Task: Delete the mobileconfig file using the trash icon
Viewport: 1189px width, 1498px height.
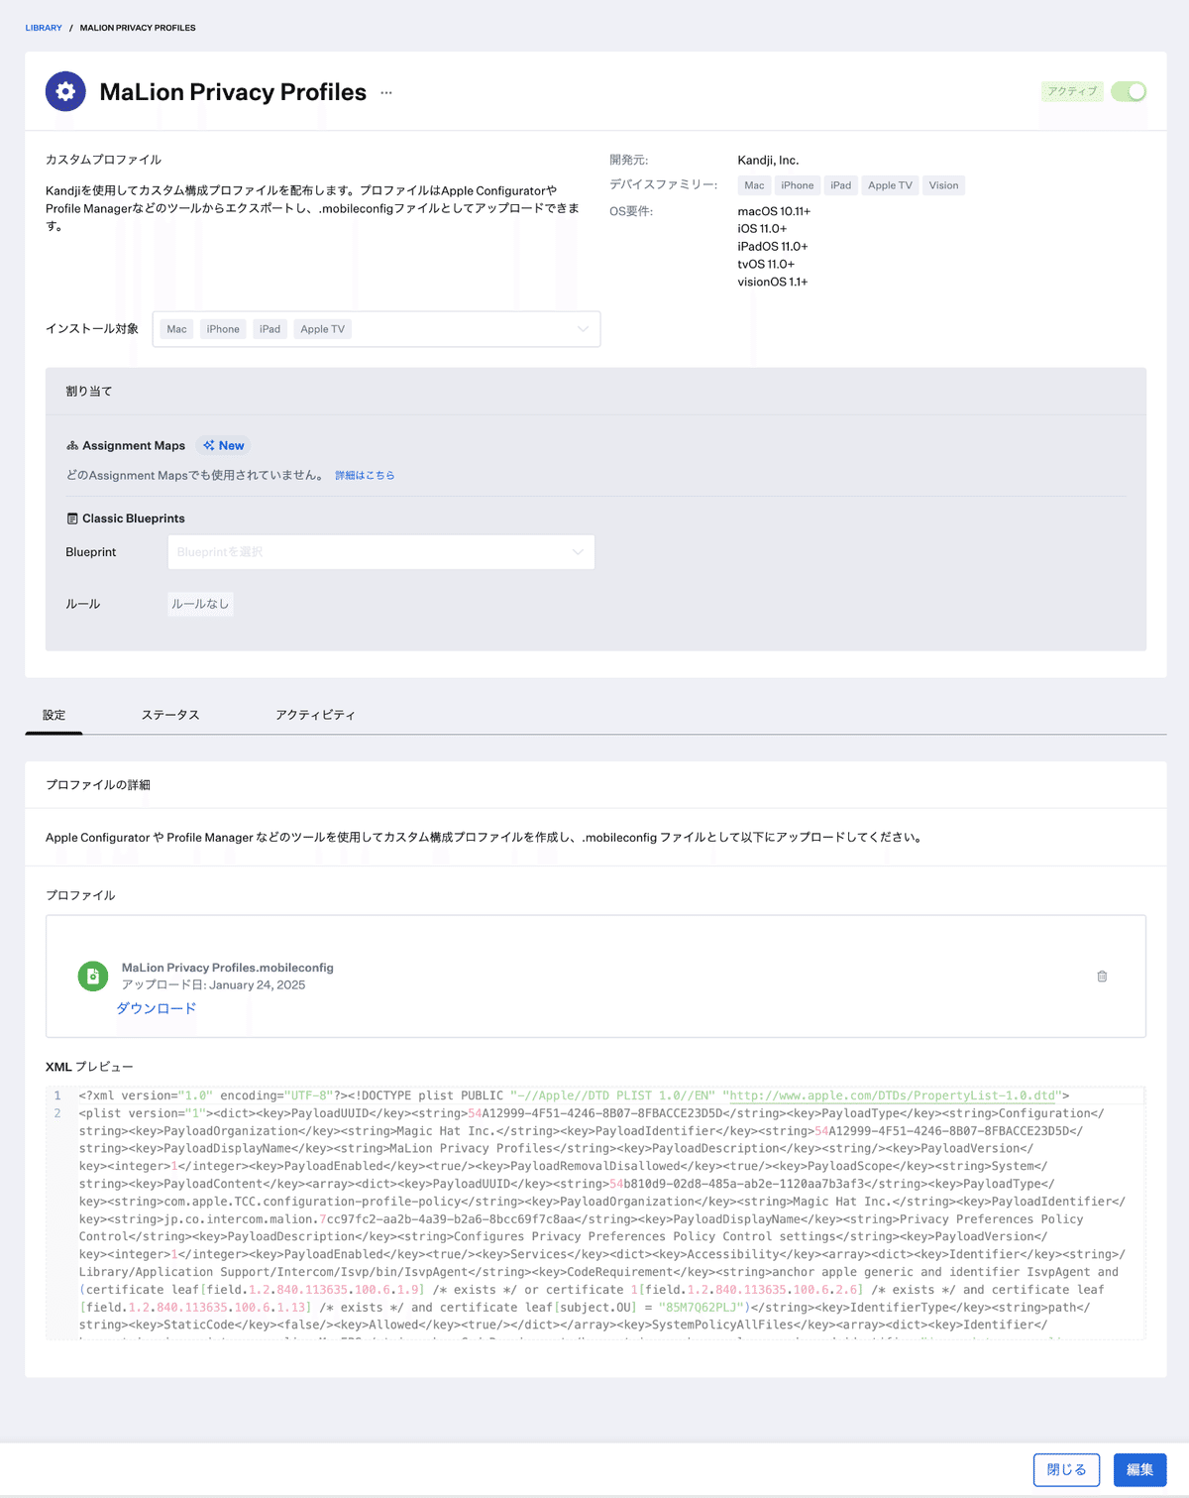Action: pyautogui.click(x=1102, y=977)
